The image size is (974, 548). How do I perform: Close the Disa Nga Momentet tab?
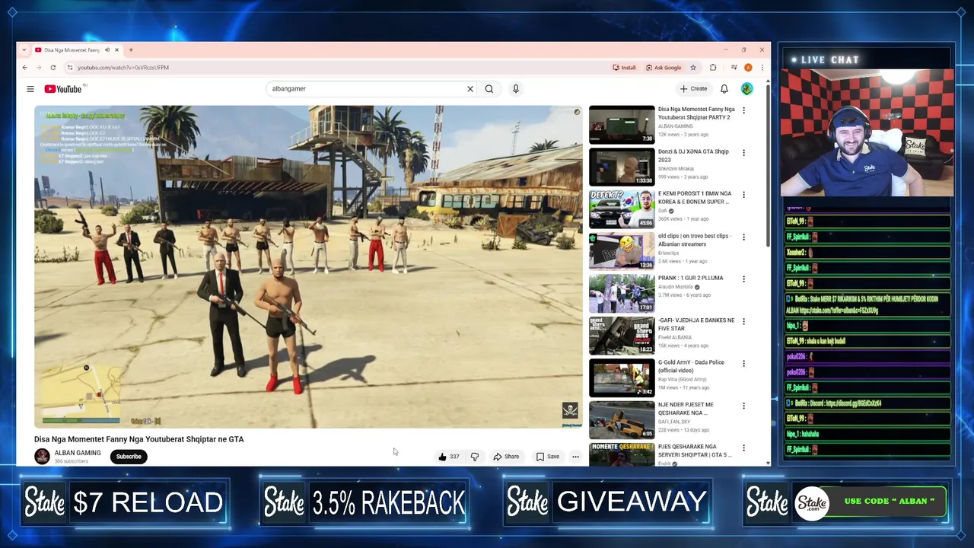pyautogui.click(x=116, y=50)
